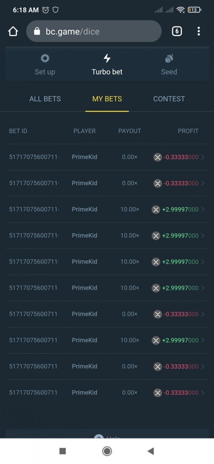
Task: Tap the browser home icon
Action: pos(13,31)
